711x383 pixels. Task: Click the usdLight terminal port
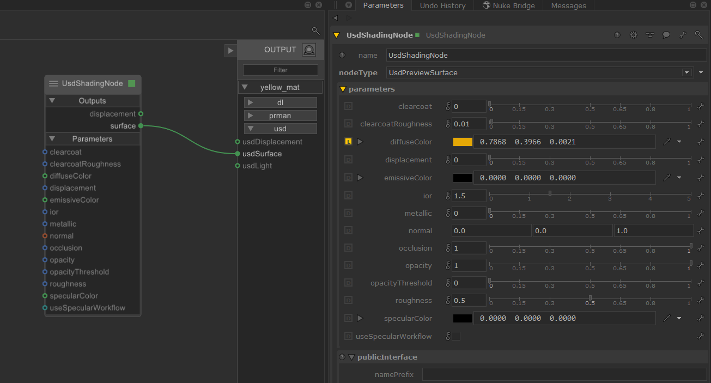click(x=238, y=166)
